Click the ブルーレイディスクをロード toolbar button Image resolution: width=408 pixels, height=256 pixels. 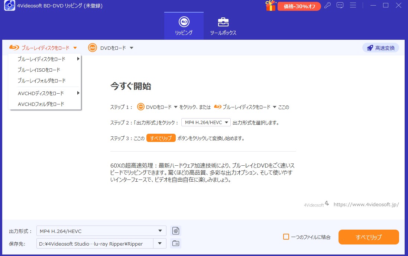point(43,48)
